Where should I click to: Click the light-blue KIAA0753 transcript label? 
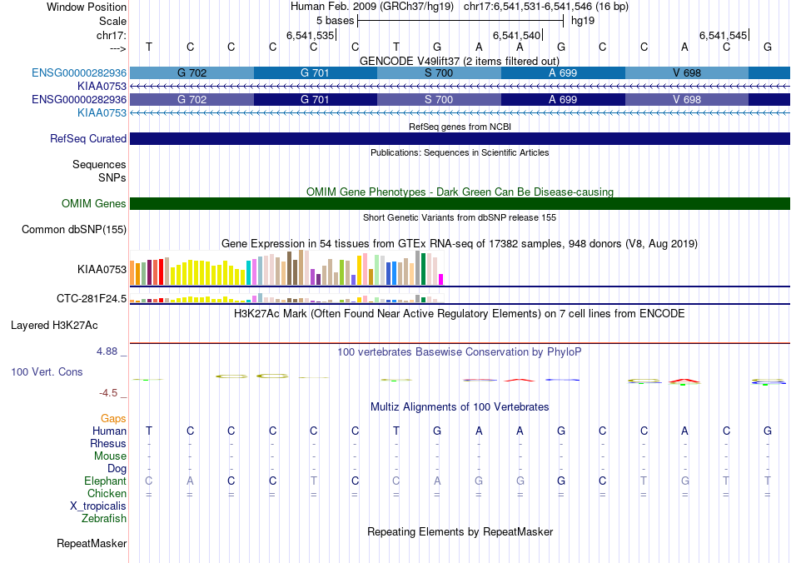coord(102,113)
